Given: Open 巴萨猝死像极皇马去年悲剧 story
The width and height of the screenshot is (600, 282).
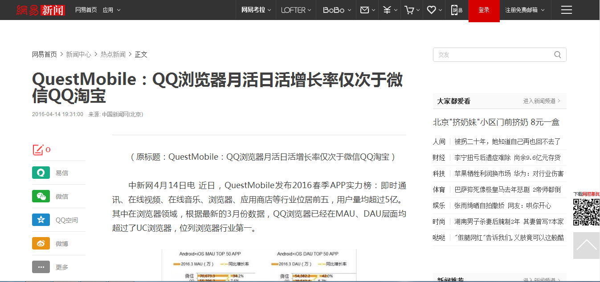Looking at the screenshot, I should coord(507,189).
